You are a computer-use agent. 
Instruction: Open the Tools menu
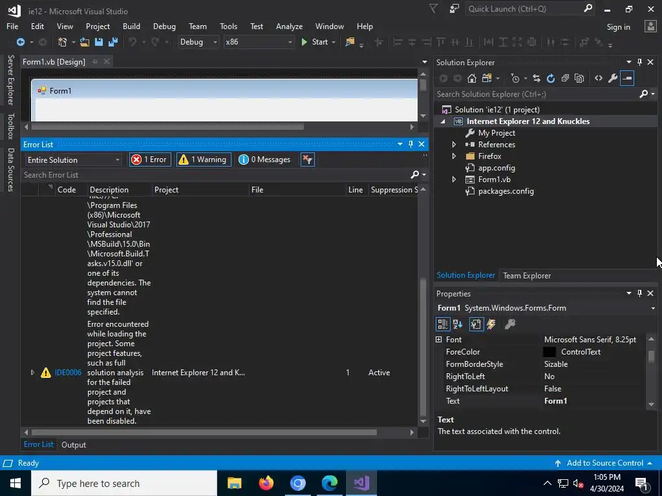[228, 26]
